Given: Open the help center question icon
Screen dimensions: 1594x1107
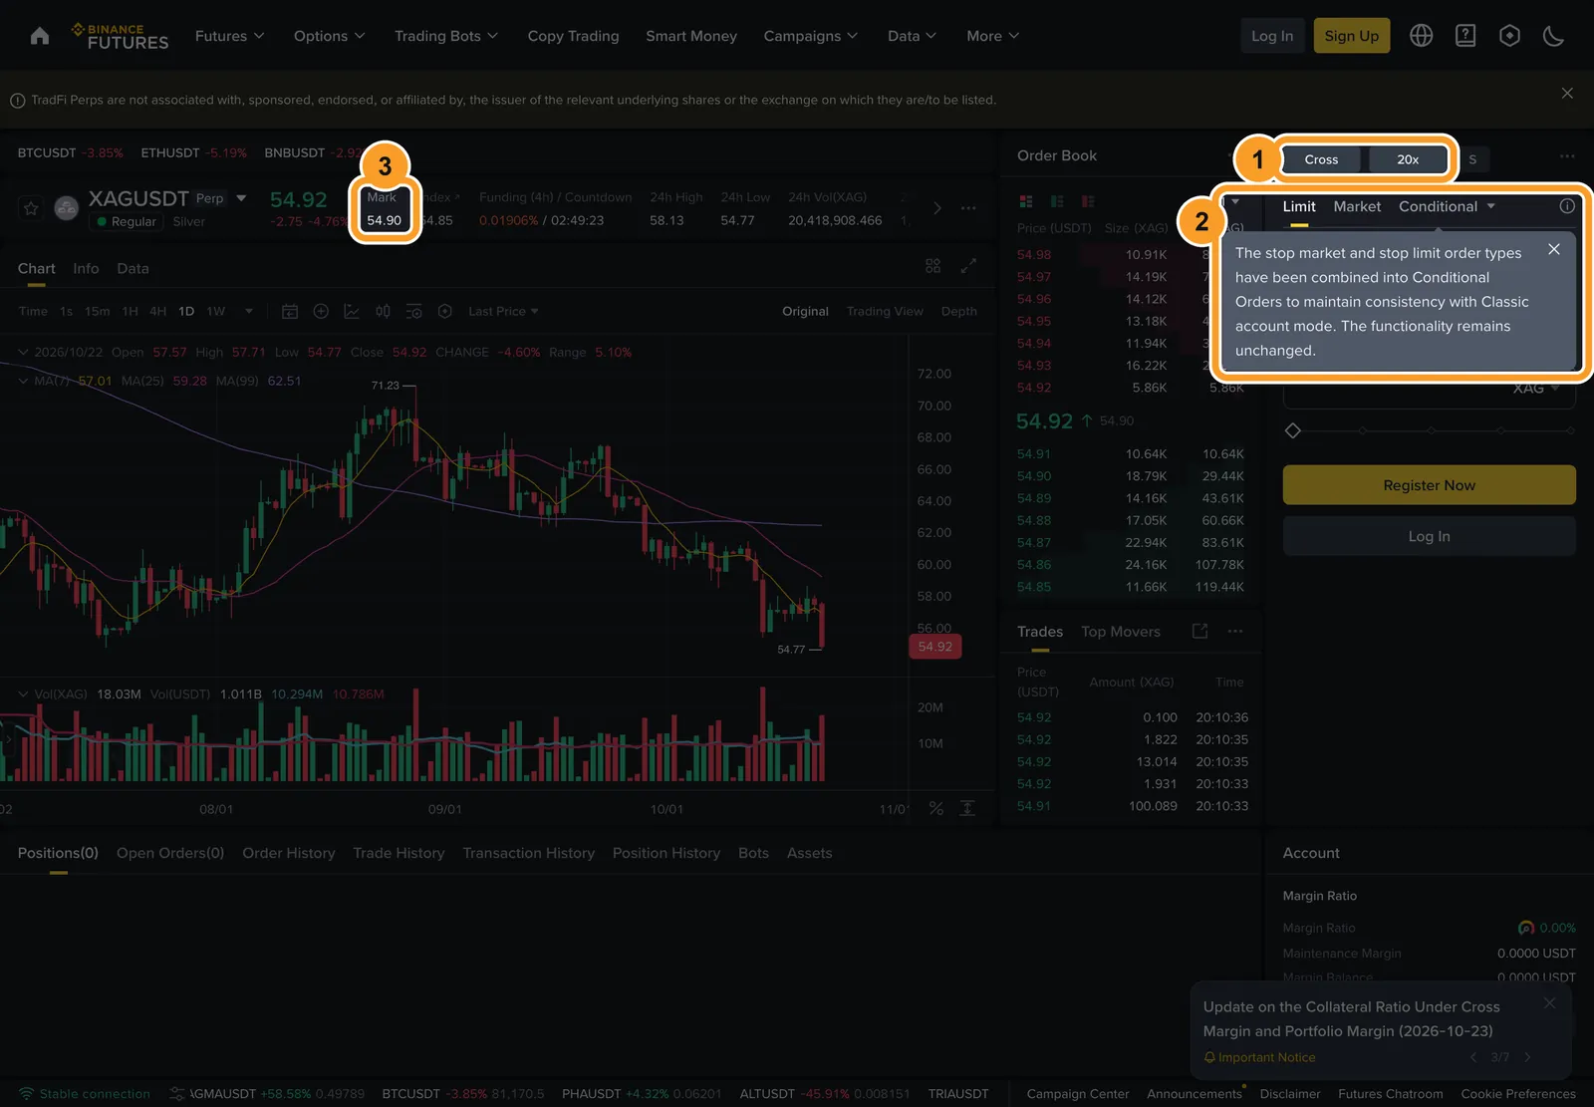Looking at the screenshot, I should pyautogui.click(x=1465, y=36).
